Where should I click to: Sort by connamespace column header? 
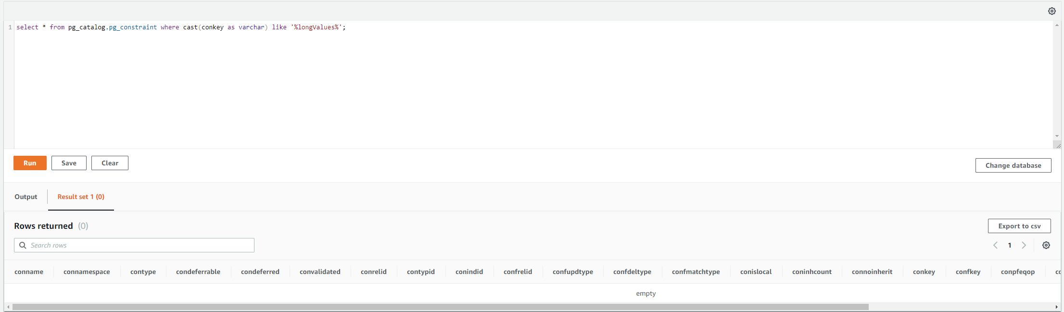[87, 272]
